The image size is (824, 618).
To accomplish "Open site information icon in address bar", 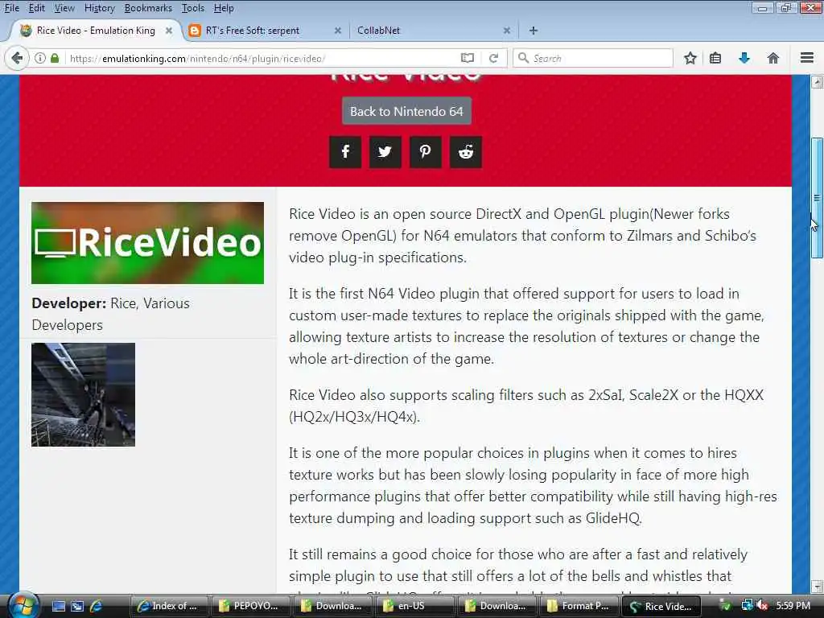I will [40, 58].
